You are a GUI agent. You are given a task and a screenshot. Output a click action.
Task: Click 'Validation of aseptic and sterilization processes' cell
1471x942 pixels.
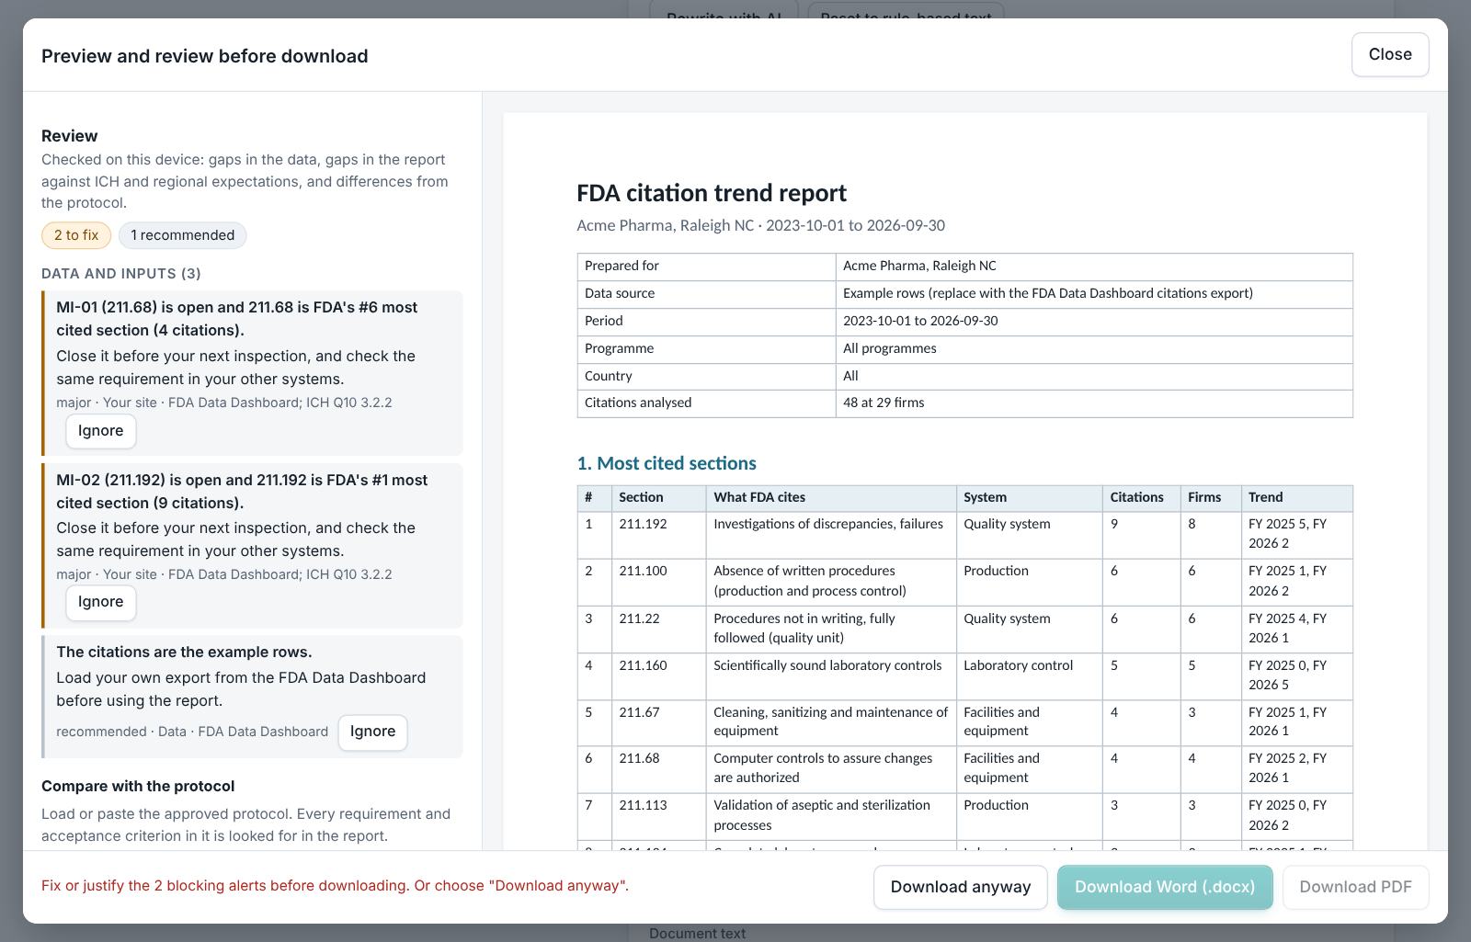click(831, 816)
